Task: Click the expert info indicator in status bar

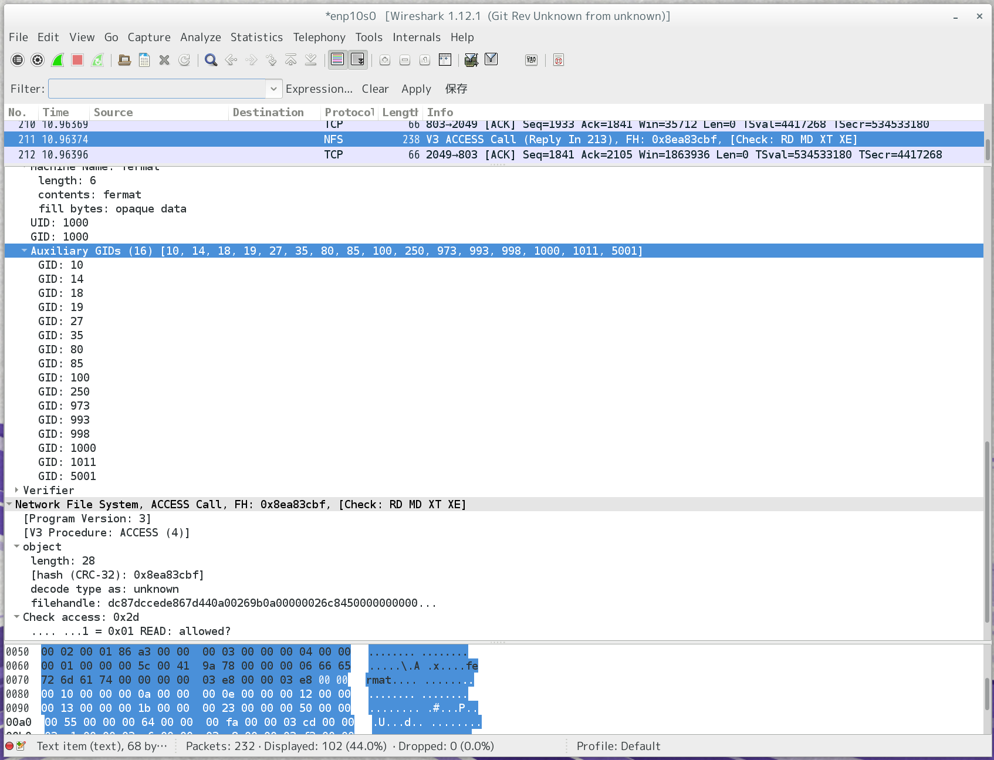Action: coord(9,746)
